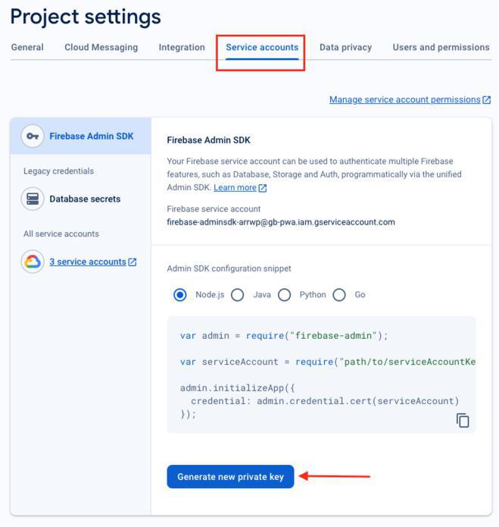Open Manage service account permissions link
499x527 pixels.
pyautogui.click(x=404, y=100)
